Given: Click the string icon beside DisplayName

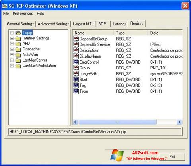Looking at the screenshot, I should 76,56.
